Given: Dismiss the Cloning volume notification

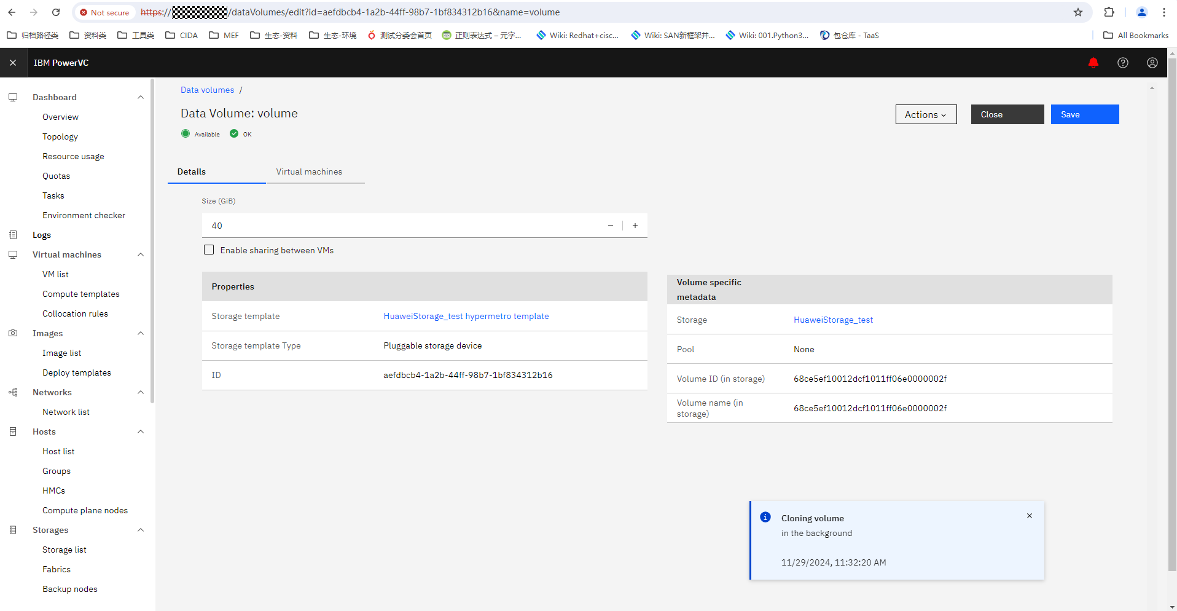Looking at the screenshot, I should click(1030, 516).
